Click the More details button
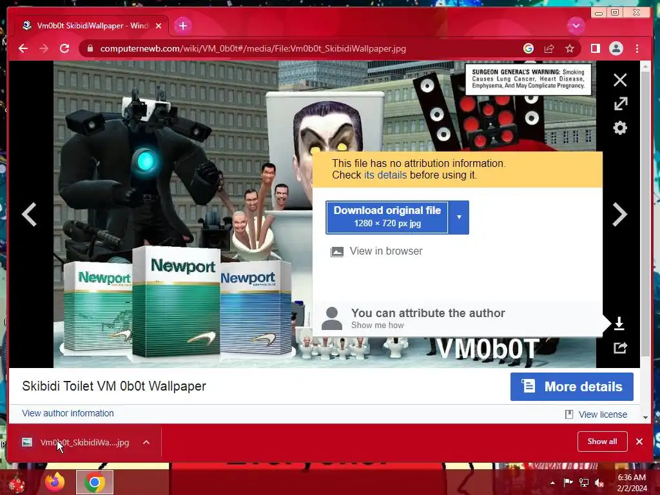The width and height of the screenshot is (660, 495). tap(572, 387)
